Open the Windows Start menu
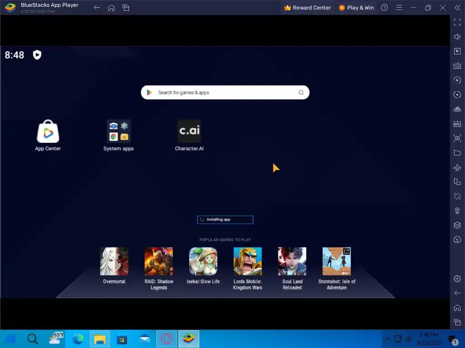Screen dimensions: 465x348 click(x=11, y=339)
